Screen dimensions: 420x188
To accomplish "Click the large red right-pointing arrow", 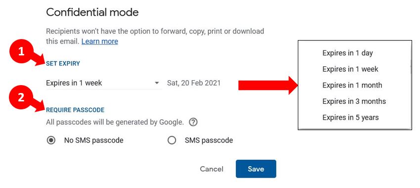I will (x=268, y=85).
